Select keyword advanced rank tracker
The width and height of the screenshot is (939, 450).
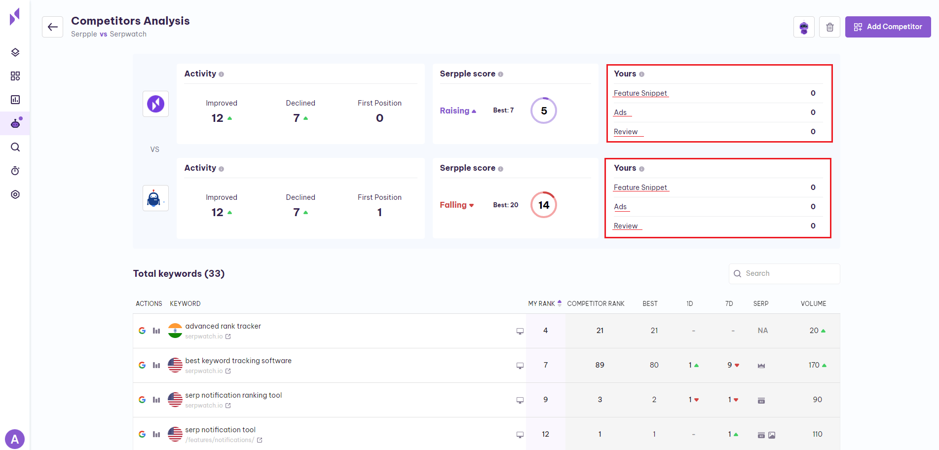pos(223,326)
